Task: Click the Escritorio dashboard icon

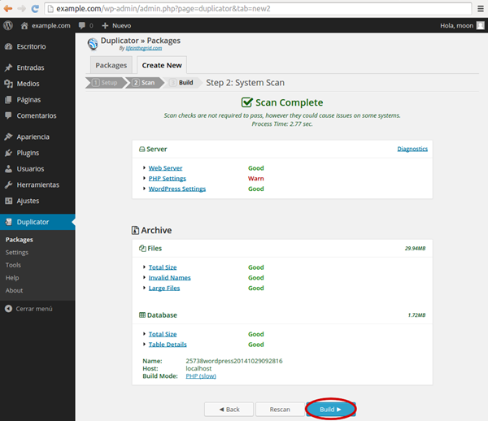Action: (x=8, y=46)
